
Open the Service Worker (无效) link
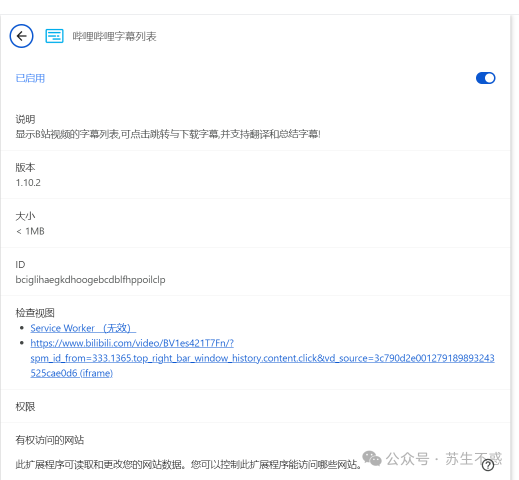[83, 328]
